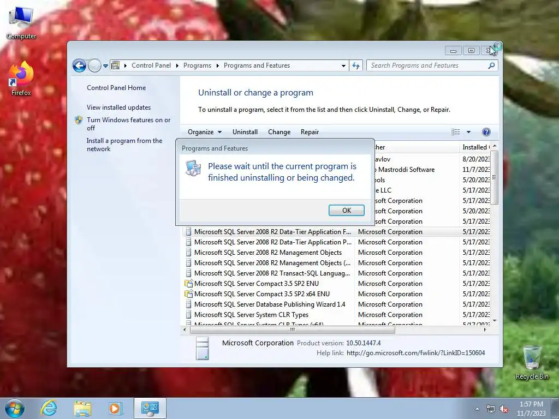Open the recent pages dropdown arrow

105,66
